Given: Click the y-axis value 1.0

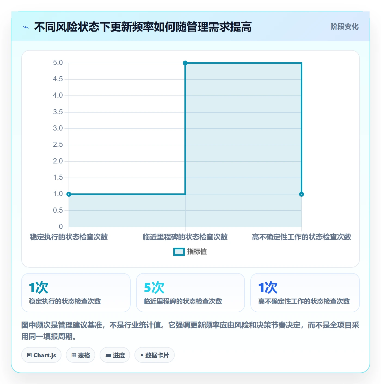Looking at the screenshot, I should (58, 194).
